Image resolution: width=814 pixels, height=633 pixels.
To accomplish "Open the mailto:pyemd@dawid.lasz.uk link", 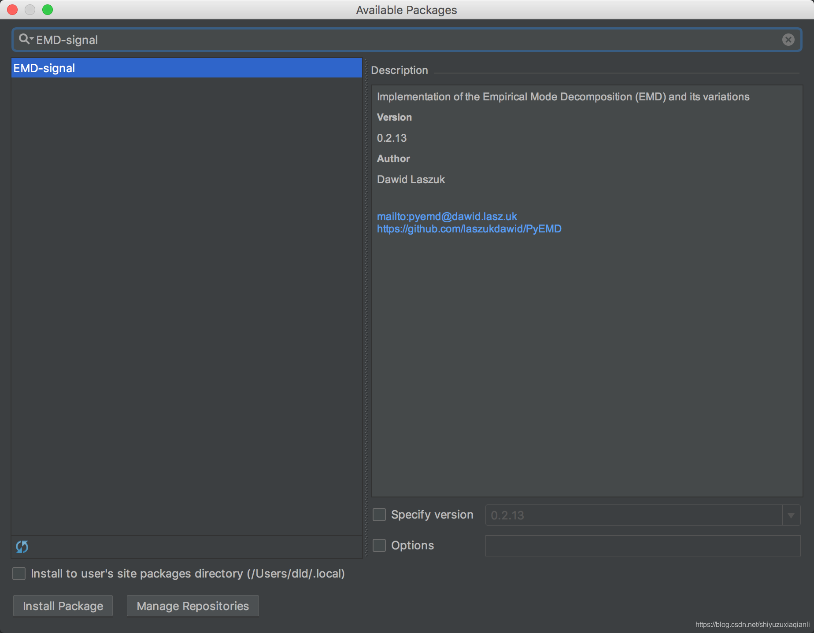I will pyautogui.click(x=447, y=216).
